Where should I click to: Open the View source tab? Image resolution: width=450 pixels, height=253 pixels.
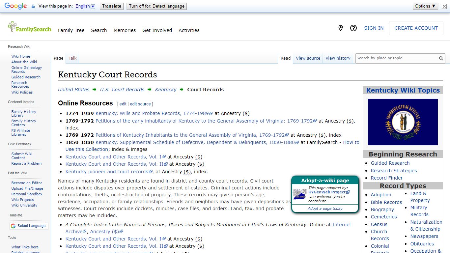click(x=308, y=58)
